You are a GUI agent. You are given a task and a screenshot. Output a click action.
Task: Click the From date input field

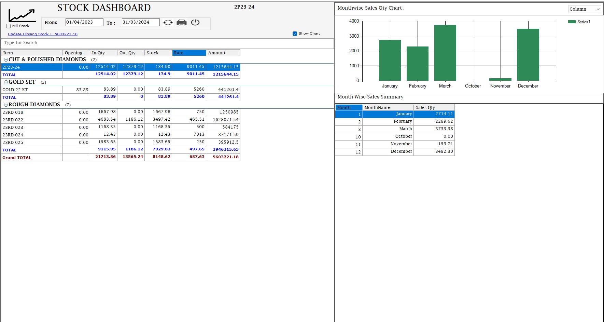84,23
